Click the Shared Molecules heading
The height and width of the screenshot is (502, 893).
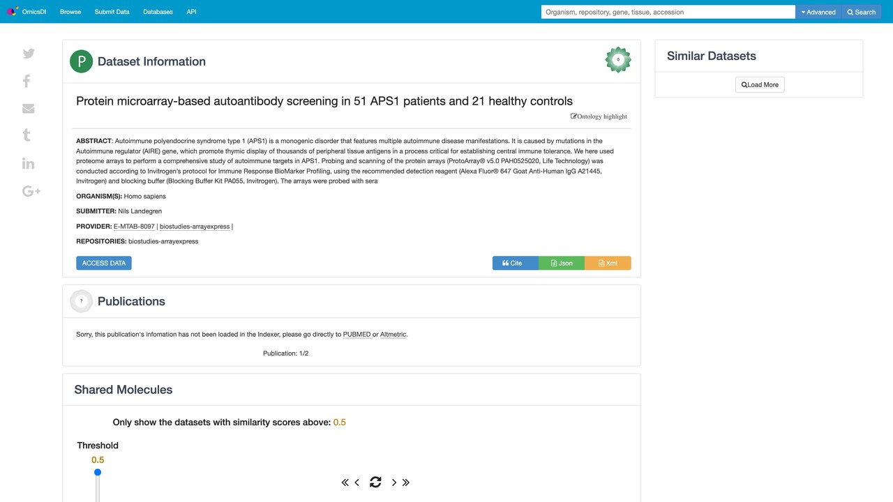coord(123,390)
